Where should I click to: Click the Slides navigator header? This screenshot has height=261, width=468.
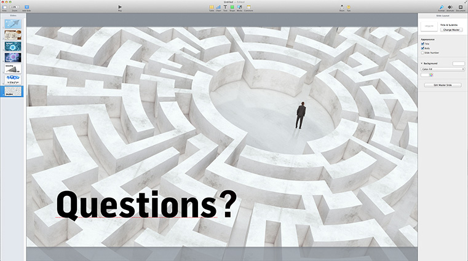[x=13, y=15]
